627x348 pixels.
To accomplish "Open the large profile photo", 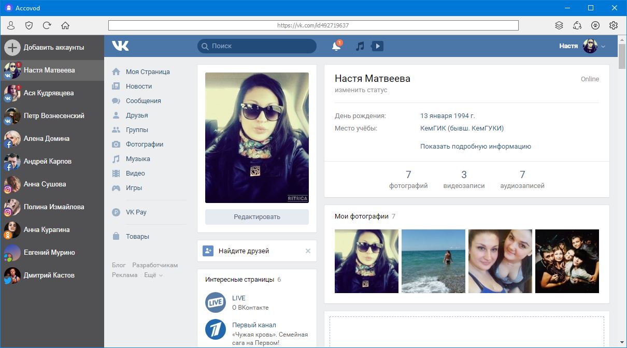I will pyautogui.click(x=257, y=138).
